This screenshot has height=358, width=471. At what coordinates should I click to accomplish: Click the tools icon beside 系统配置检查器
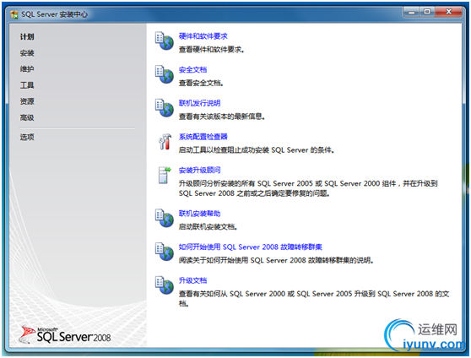165,142
